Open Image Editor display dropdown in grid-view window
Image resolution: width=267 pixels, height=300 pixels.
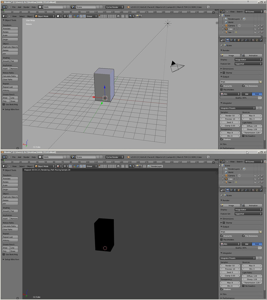(x=248, y=60)
